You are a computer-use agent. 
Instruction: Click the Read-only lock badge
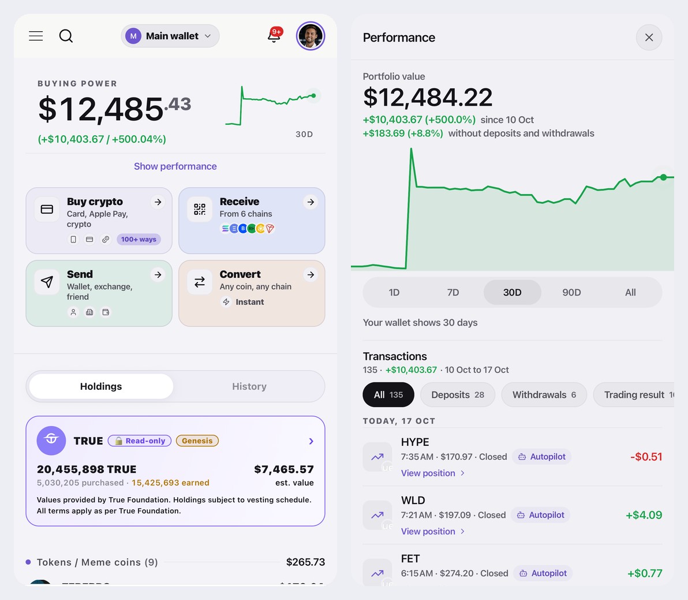(140, 441)
